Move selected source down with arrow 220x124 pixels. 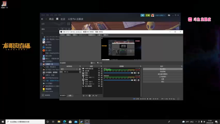(96, 96)
